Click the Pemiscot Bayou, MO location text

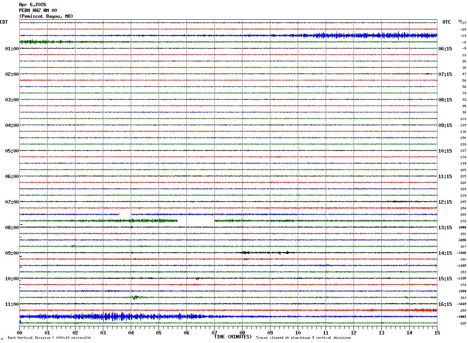[46, 16]
